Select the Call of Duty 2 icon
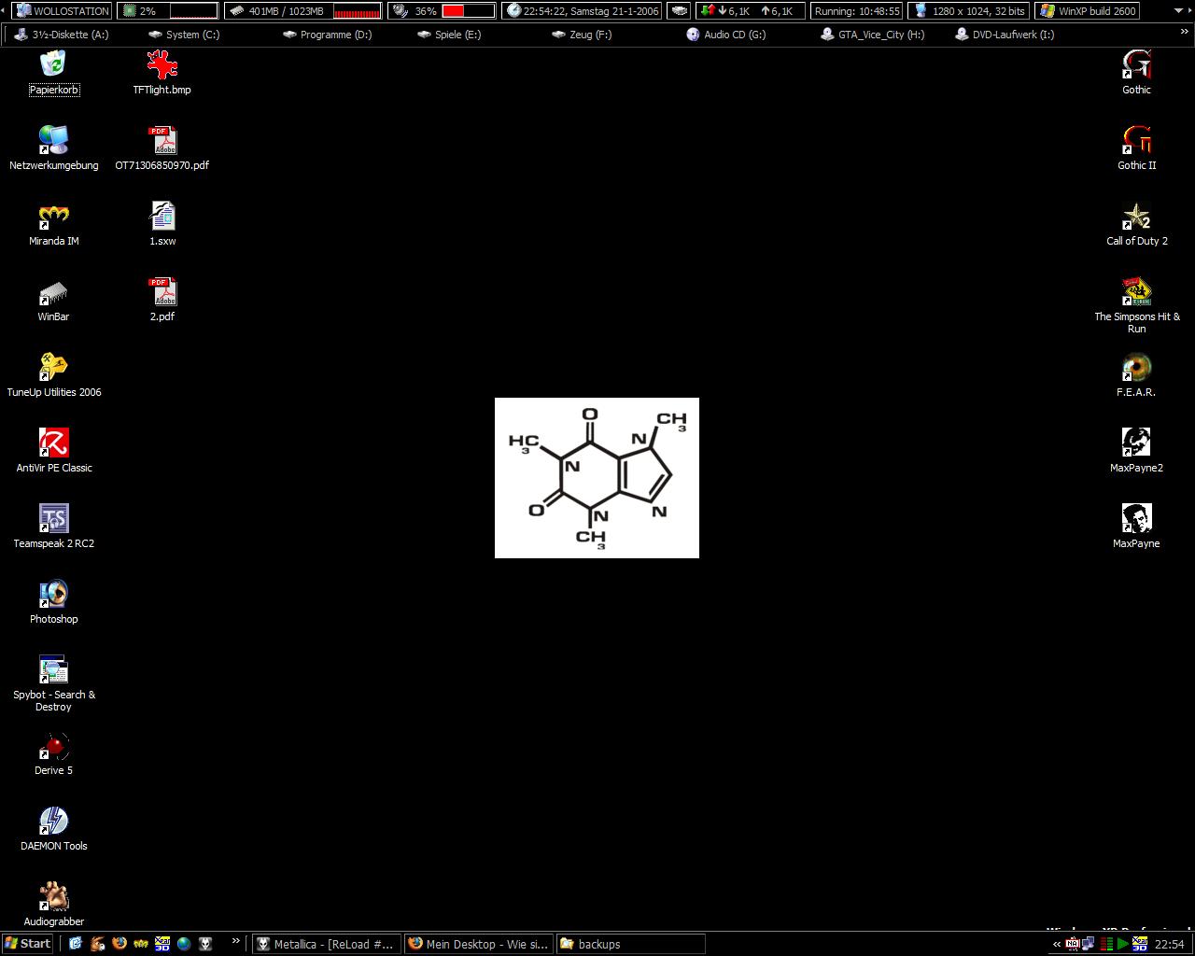Image resolution: width=1195 pixels, height=956 pixels. pos(1136,218)
